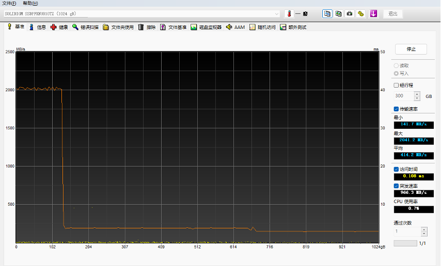Image resolution: width=441 pixels, height=266 pixels.
Task: Open the 磁盘监视器 disk monitor tab
Action: pyautogui.click(x=206, y=27)
